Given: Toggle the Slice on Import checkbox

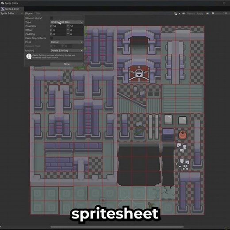Looking at the screenshot, I should coord(51,18).
